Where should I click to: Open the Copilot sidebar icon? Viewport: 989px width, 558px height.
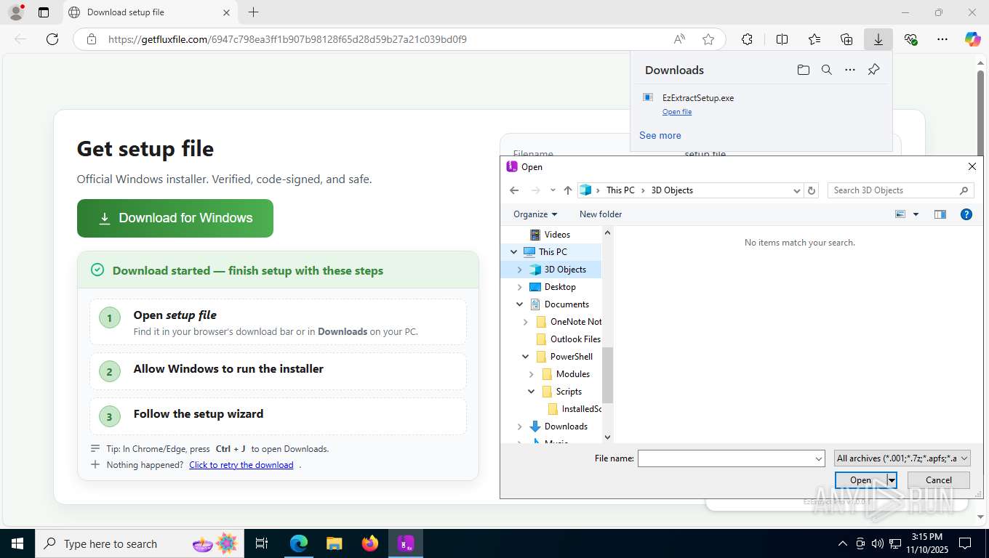[973, 39]
